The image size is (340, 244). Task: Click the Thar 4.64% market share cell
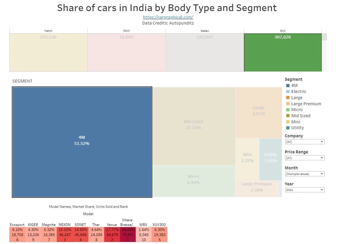point(96,230)
